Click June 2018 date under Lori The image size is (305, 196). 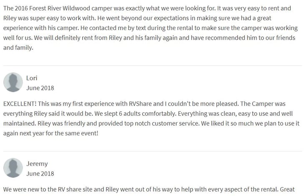coord(40,88)
